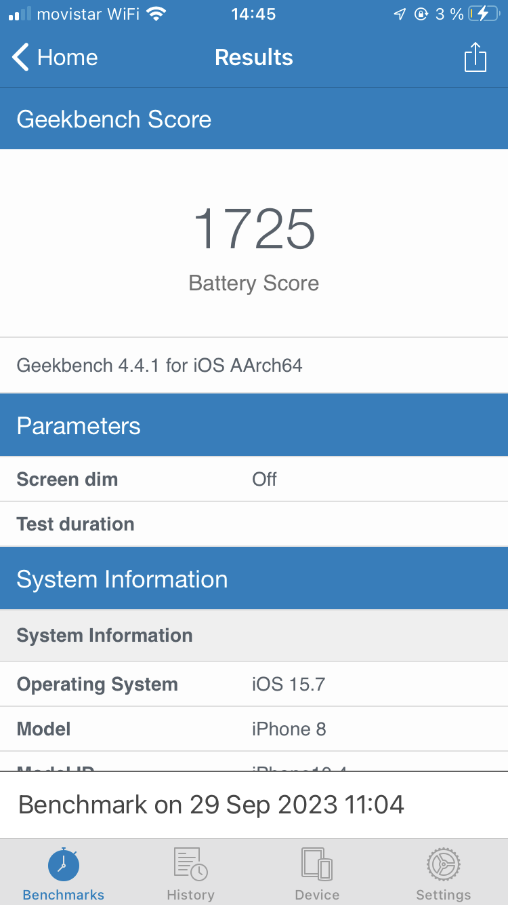
Task: Tap the back chevron arrow
Action: (21, 57)
